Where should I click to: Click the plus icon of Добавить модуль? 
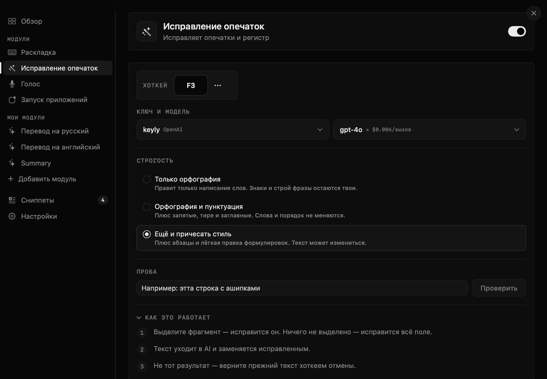click(x=11, y=179)
